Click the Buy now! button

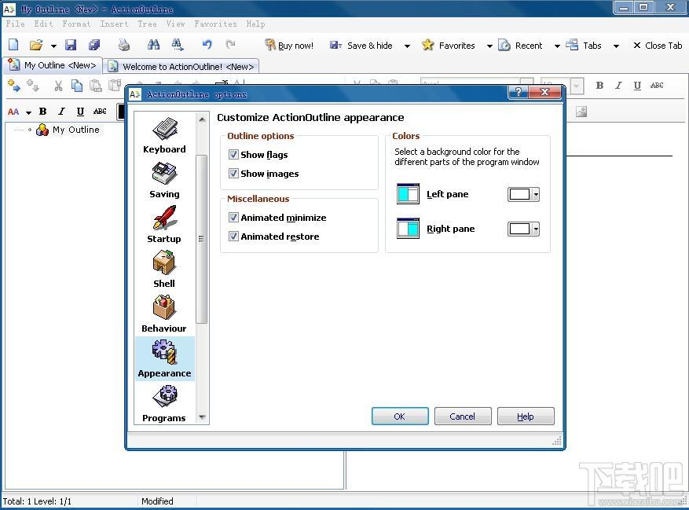click(288, 46)
